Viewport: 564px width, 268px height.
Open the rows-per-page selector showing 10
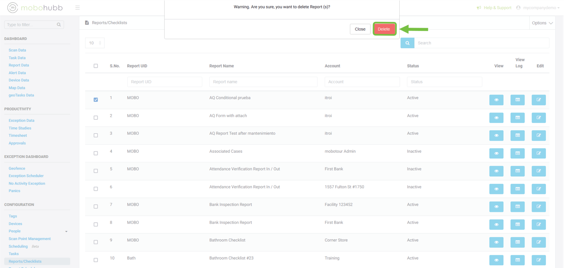pyautogui.click(x=95, y=43)
